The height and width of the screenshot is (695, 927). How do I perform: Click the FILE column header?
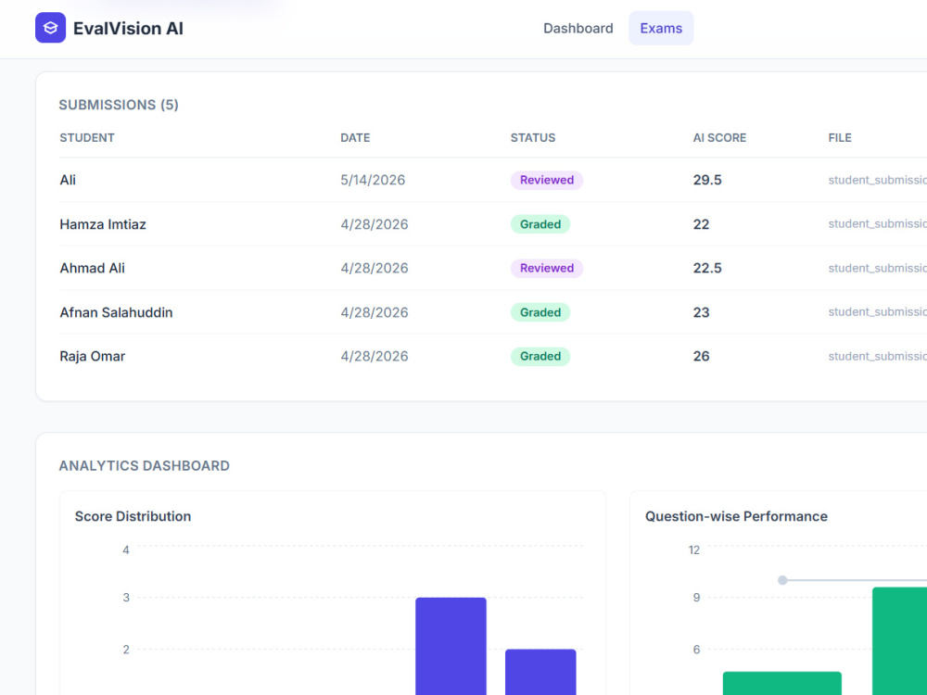pyautogui.click(x=840, y=138)
